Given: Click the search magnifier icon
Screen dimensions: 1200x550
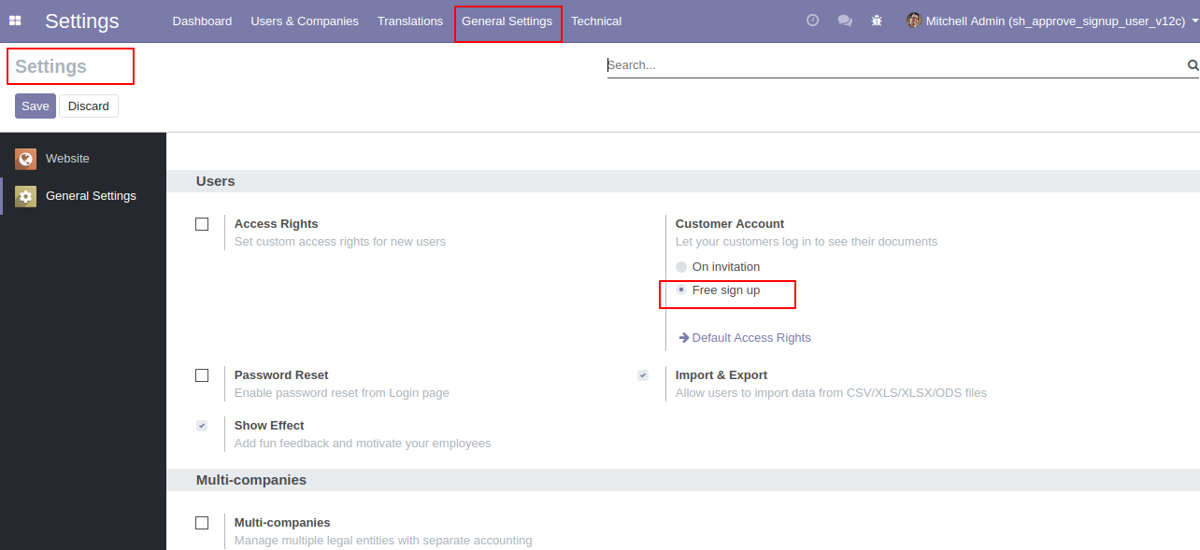Looking at the screenshot, I should coord(1193,65).
